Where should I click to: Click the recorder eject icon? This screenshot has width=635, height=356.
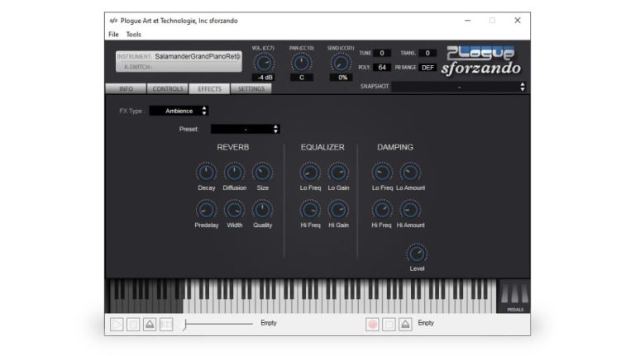[x=405, y=325]
